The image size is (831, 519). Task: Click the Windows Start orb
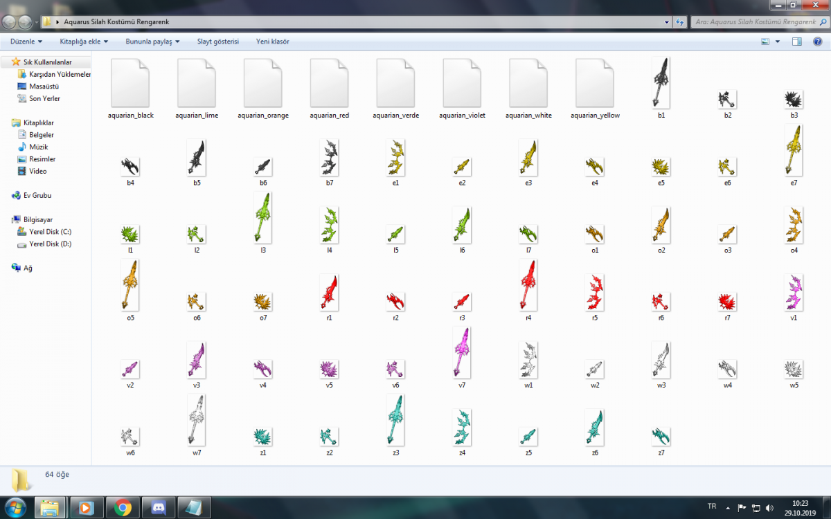coord(15,506)
